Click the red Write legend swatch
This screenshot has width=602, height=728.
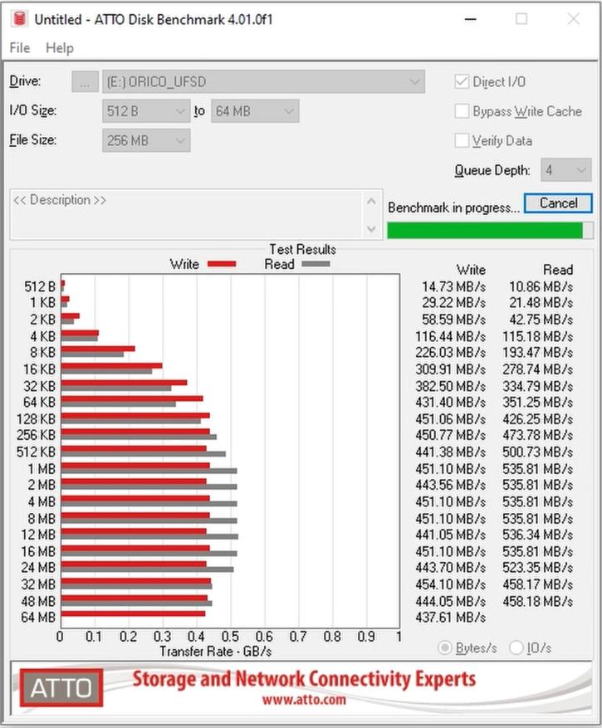tap(222, 264)
